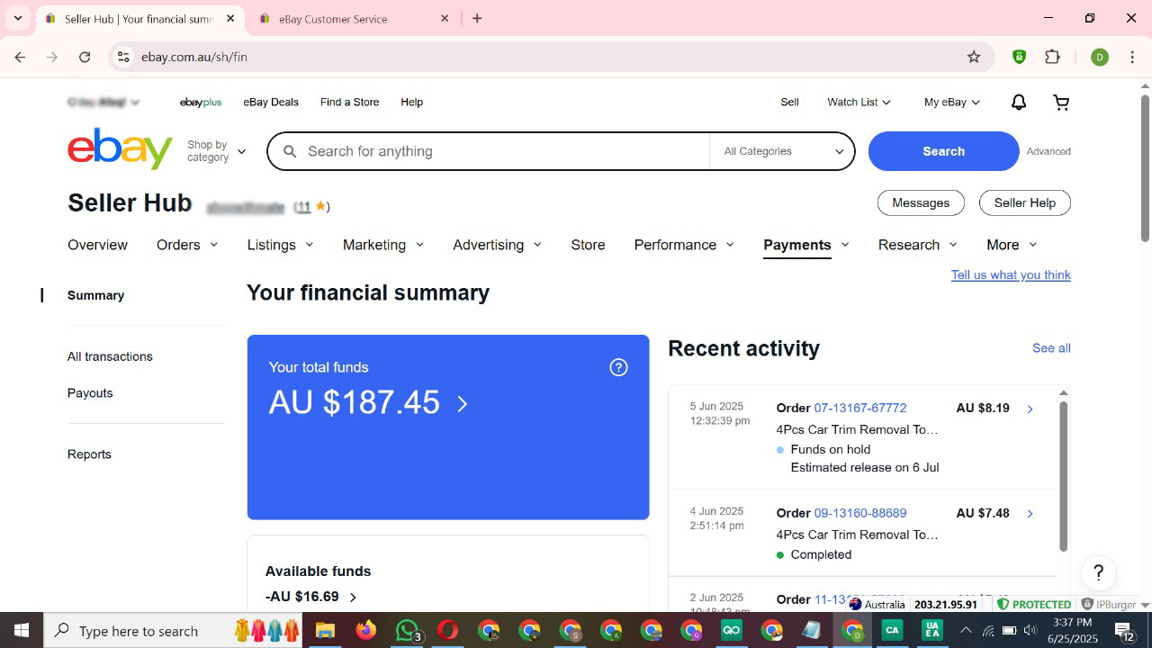
Task: Open Shop by category dropdown
Action: [216, 151]
